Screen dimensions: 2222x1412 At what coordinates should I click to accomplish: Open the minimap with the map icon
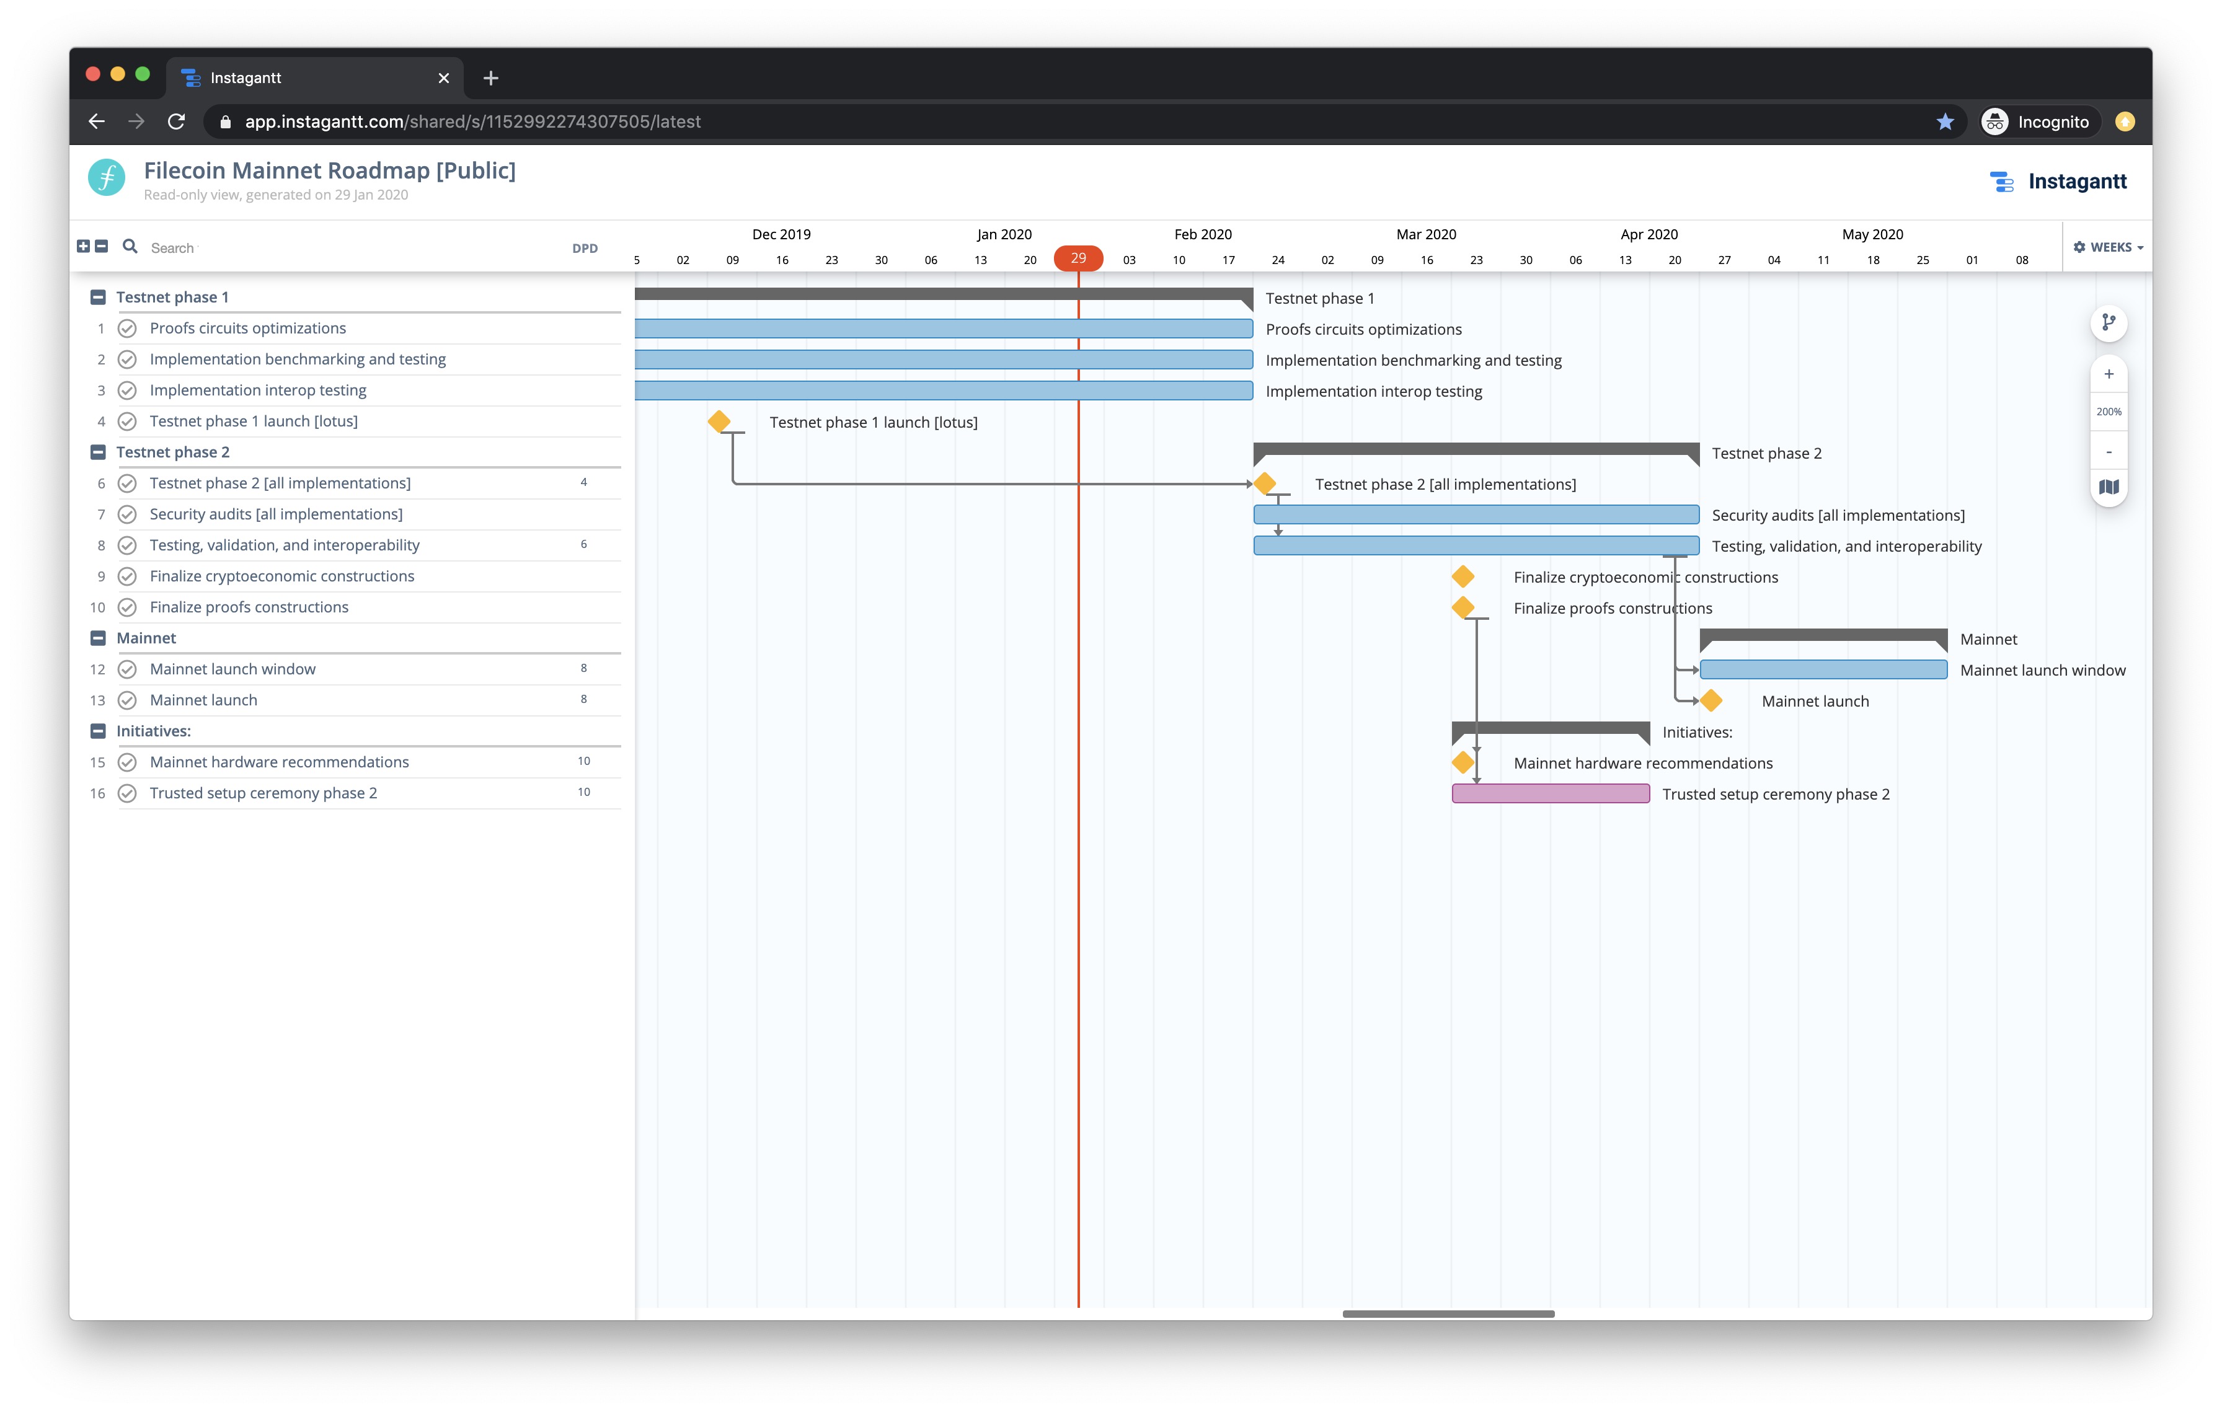(2109, 487)
